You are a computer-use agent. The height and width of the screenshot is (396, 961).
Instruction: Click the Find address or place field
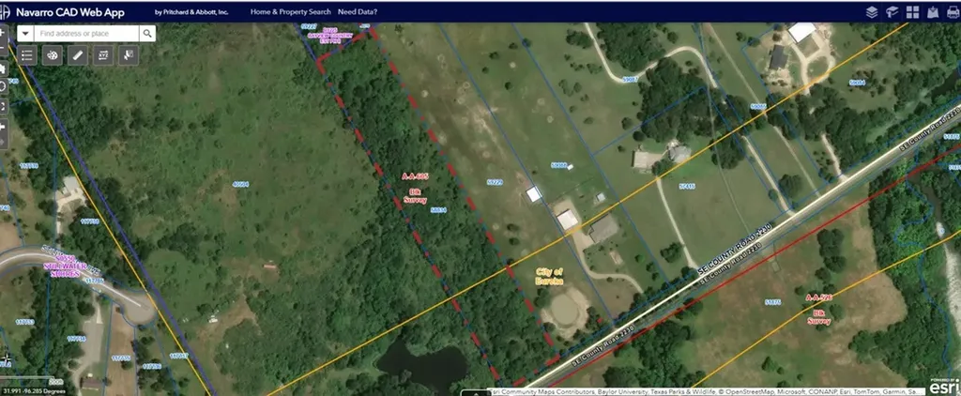click(86, 33)
